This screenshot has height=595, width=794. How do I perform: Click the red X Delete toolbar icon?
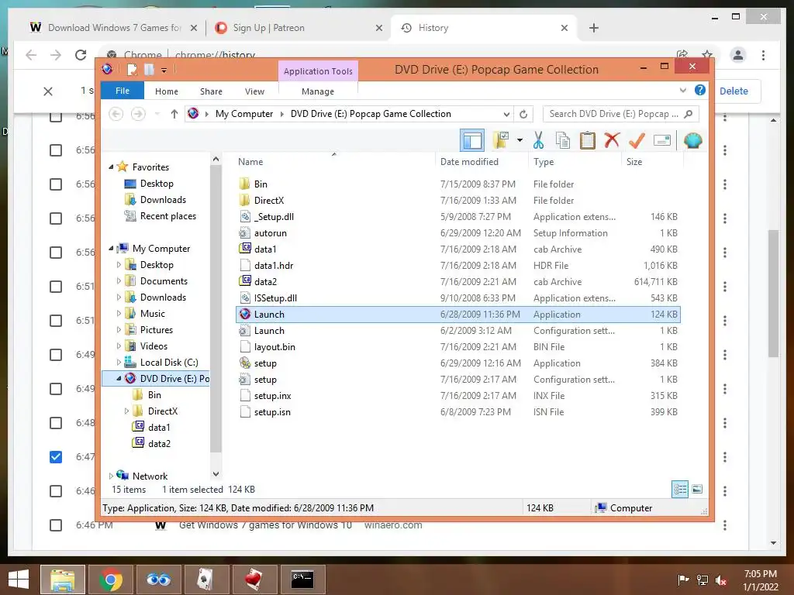tap(612, 139)
